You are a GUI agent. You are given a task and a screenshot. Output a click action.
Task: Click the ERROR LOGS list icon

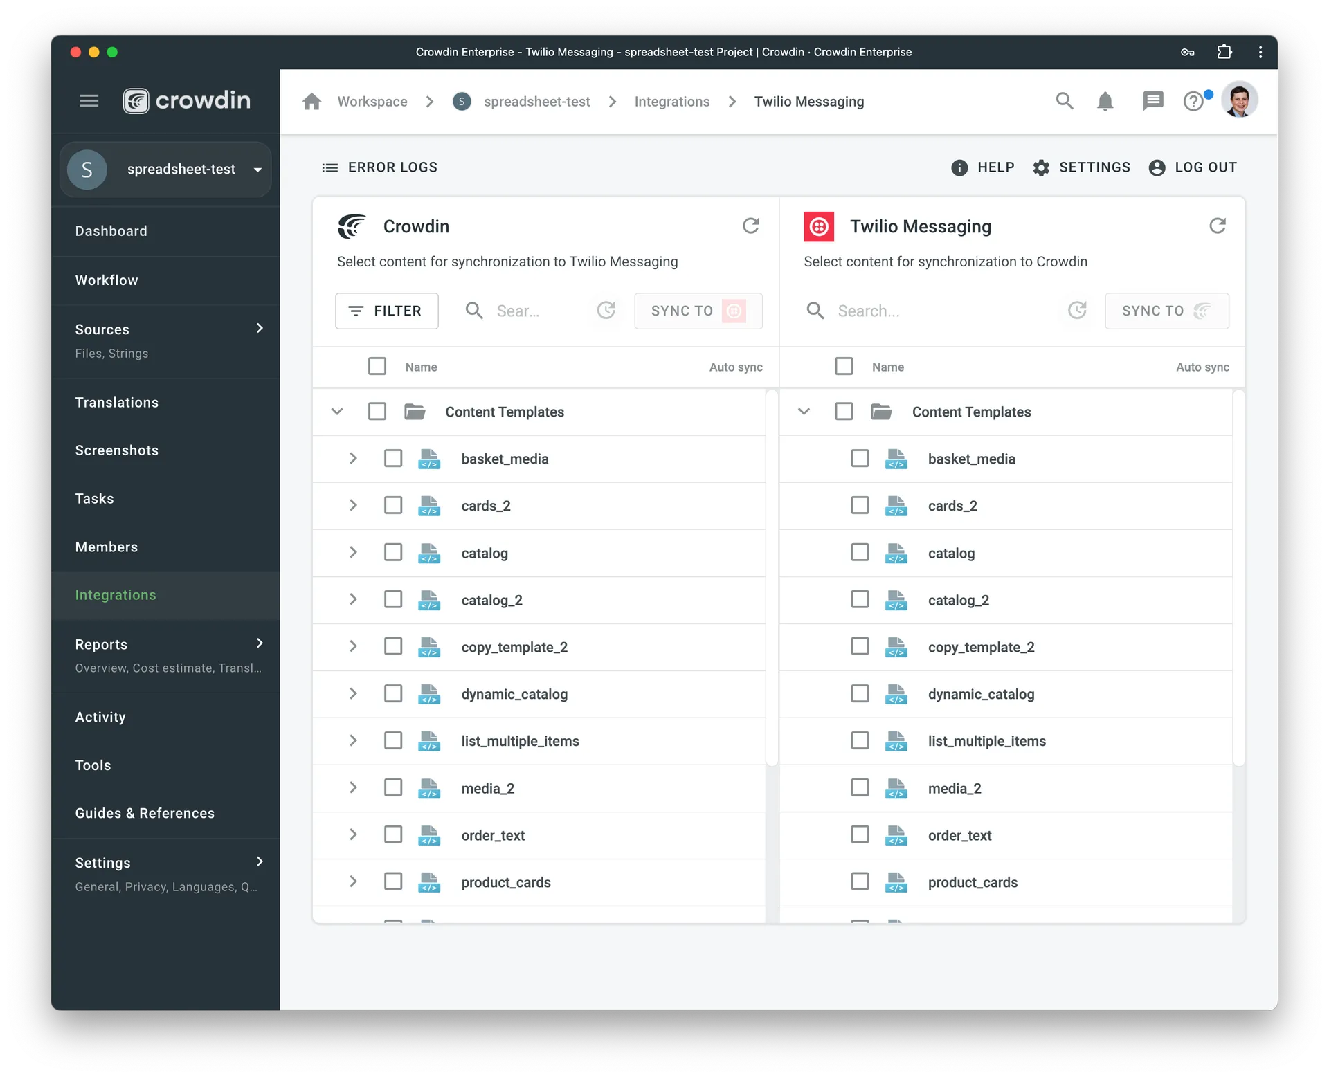click(329, 167)
